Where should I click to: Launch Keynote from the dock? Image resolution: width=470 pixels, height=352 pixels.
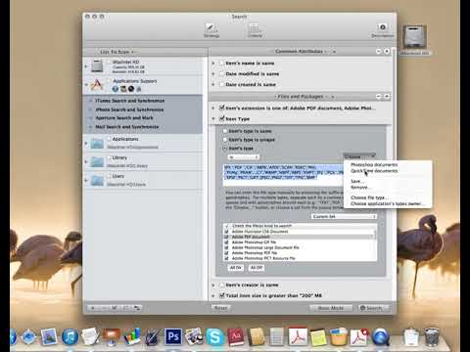click(111, 336)
